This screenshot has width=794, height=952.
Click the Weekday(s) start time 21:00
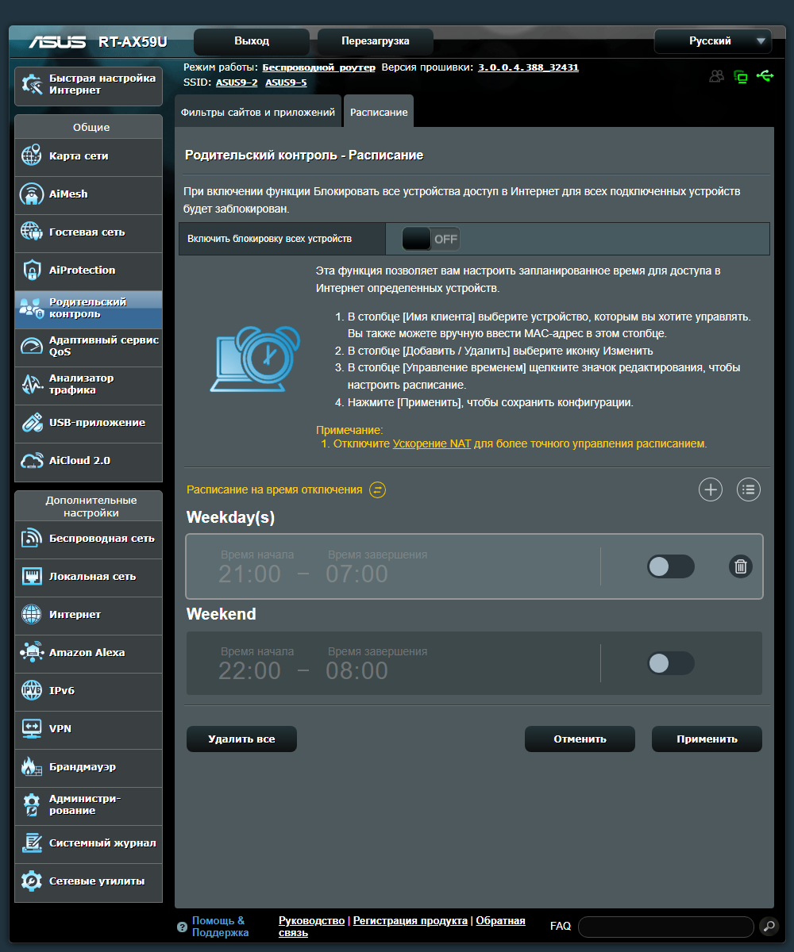coord(249,574)
